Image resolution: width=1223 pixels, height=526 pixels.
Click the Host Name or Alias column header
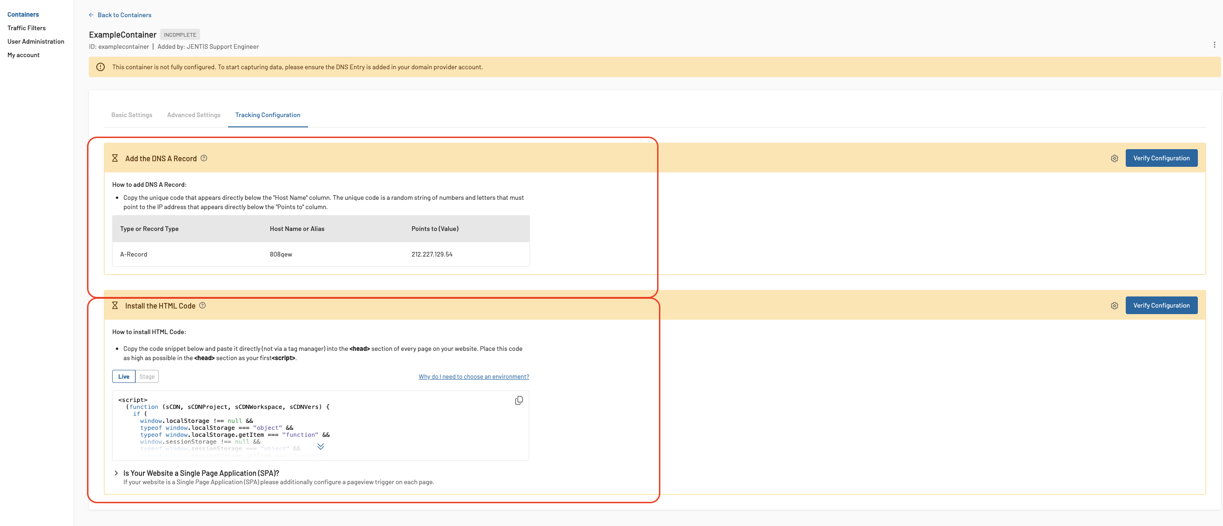[297, 229]
